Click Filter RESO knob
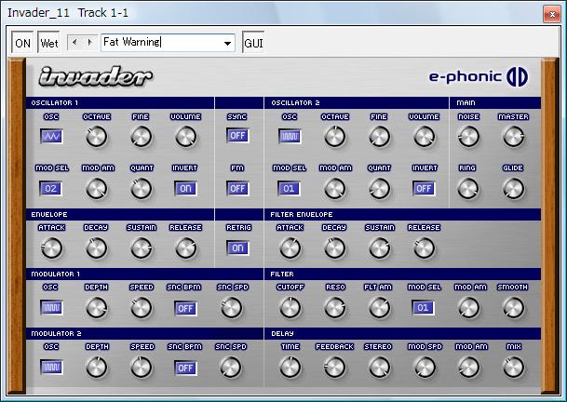Screen dimensions: 567x402 click(x=335, y=308)
